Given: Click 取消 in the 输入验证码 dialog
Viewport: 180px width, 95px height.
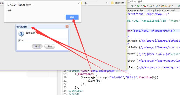Looking at the screenshot, I should point(50,46).
